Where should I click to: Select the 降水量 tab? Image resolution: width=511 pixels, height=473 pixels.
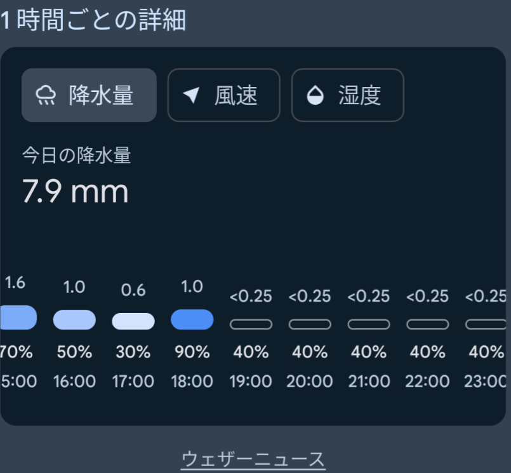click(x=89, y=95)
